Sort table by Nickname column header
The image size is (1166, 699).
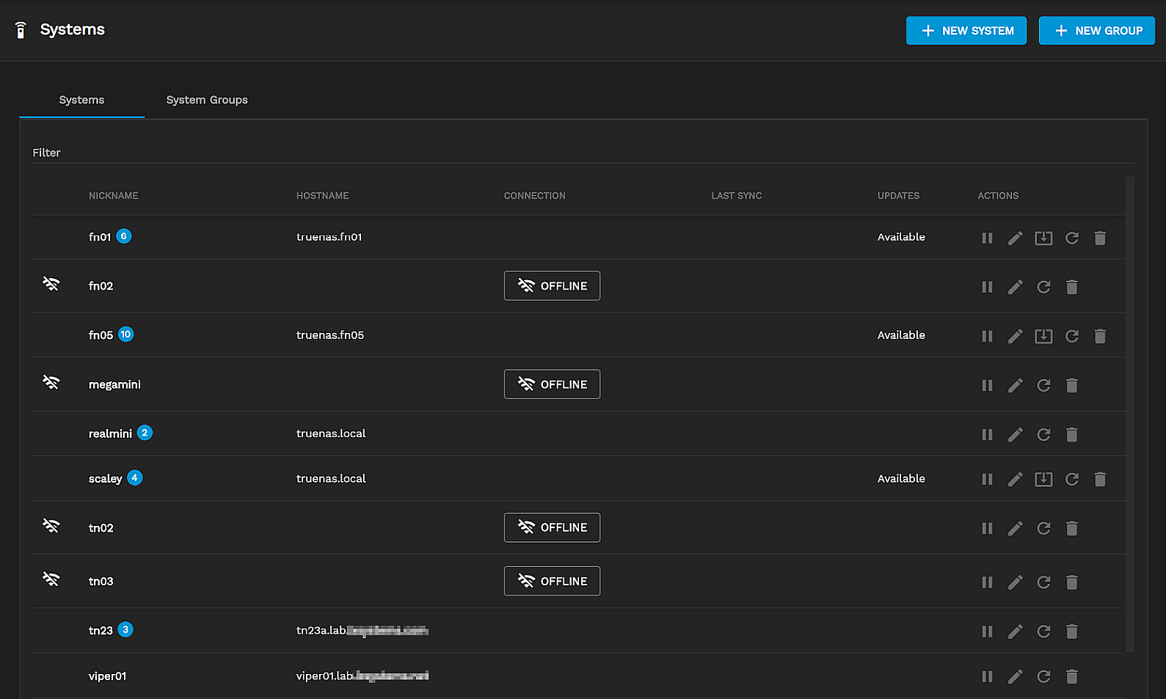(x=114, y=196)
